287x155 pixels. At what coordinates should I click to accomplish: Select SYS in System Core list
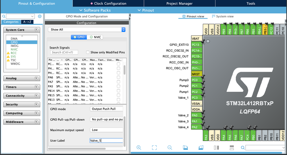(13, 57)
